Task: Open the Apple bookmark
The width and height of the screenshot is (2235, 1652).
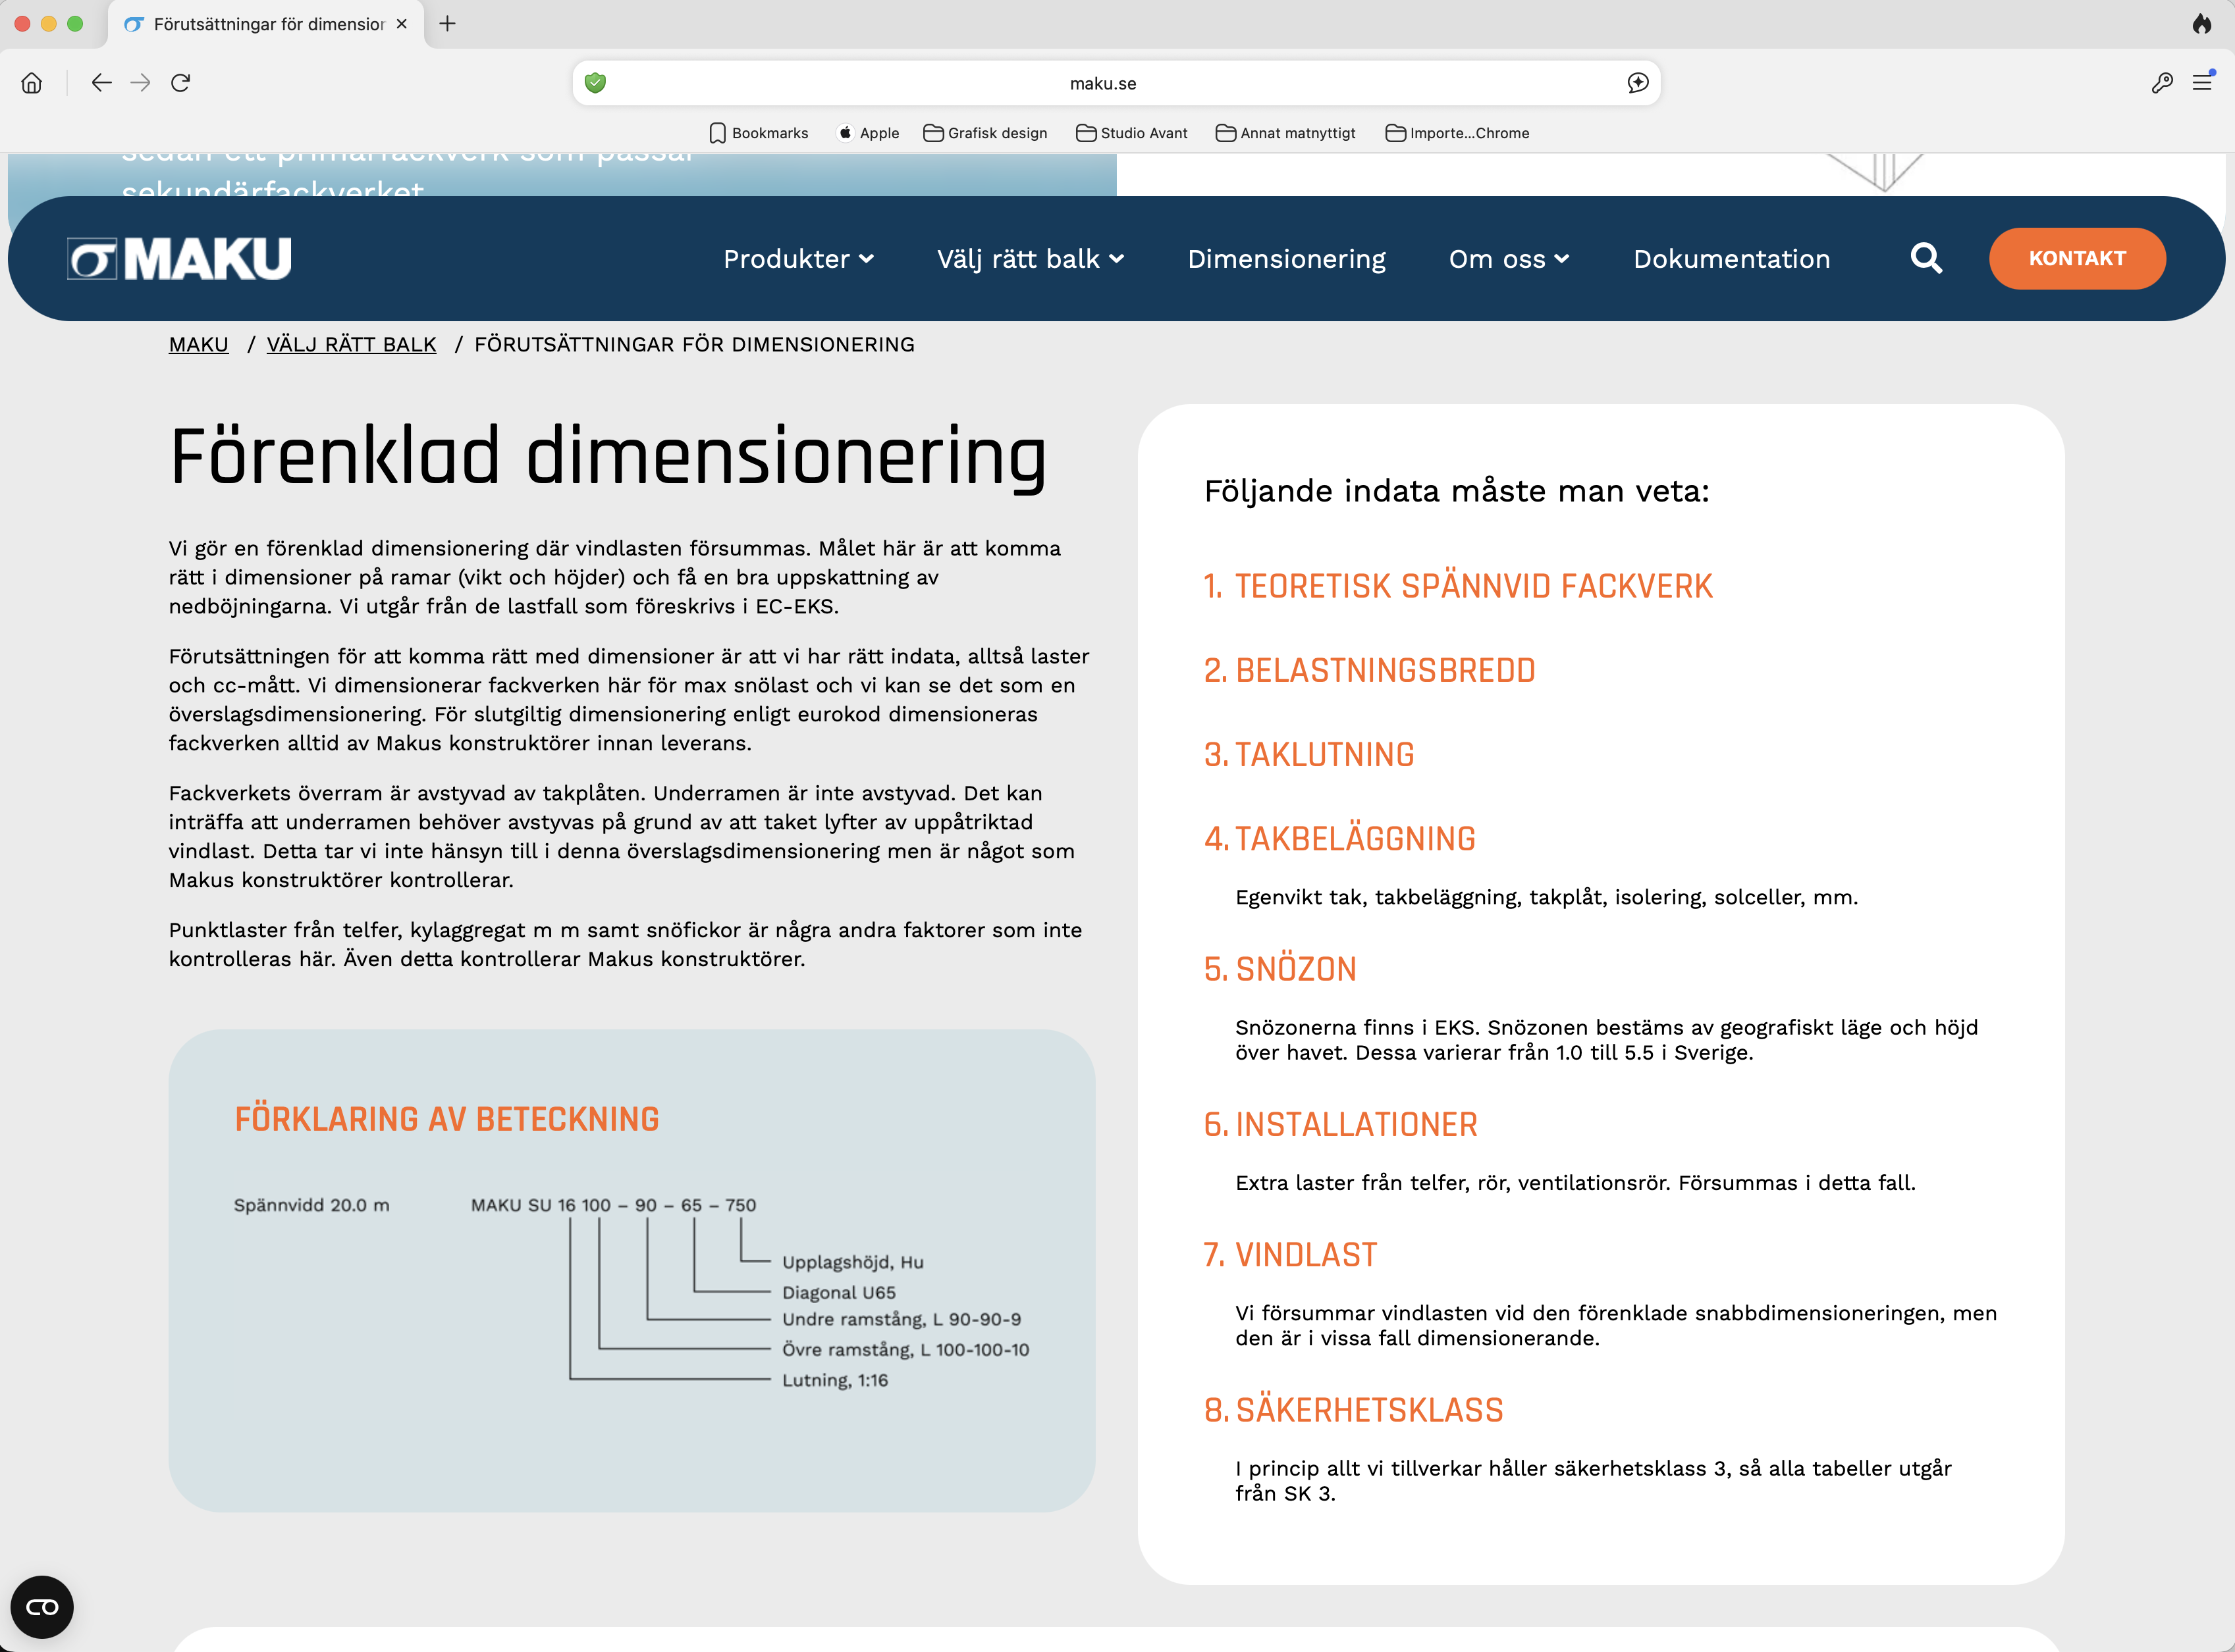Action: coord(869,133)
